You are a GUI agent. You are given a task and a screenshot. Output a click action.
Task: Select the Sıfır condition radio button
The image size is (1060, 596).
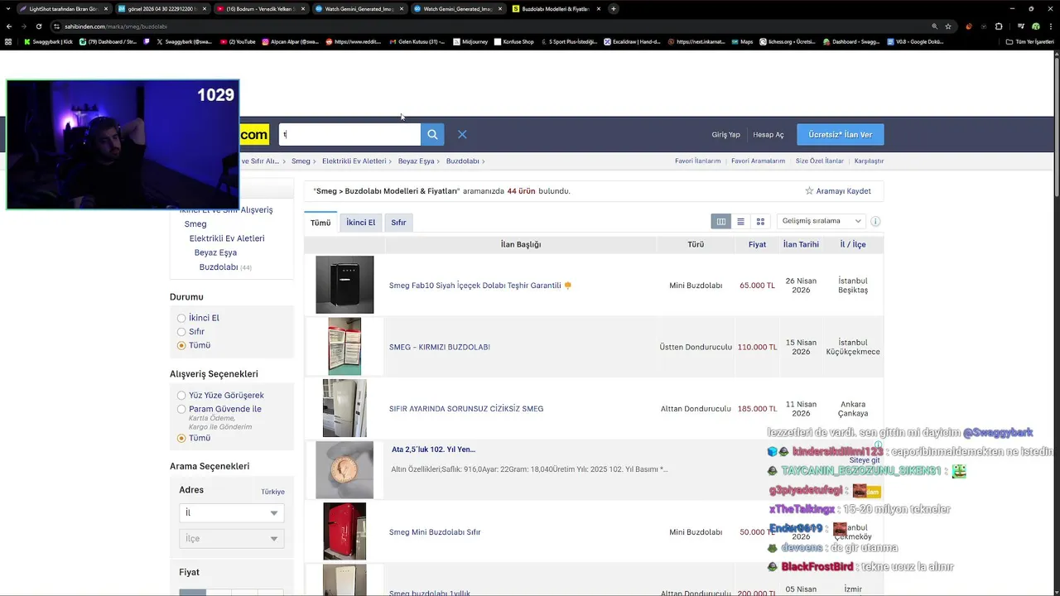[x=181, y=332]
